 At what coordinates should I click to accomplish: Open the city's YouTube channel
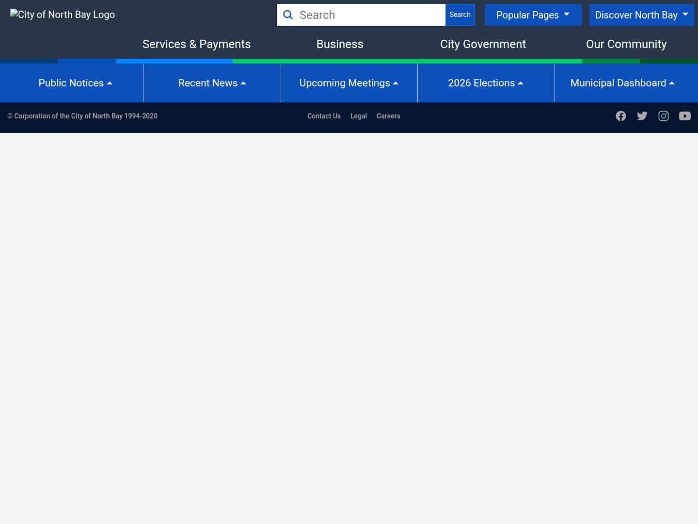(x=685, y=116)
